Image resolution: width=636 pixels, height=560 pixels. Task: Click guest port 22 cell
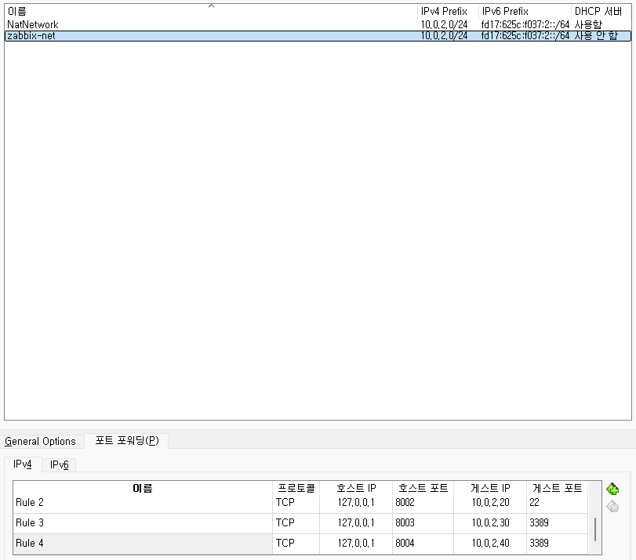click(557, 503)
